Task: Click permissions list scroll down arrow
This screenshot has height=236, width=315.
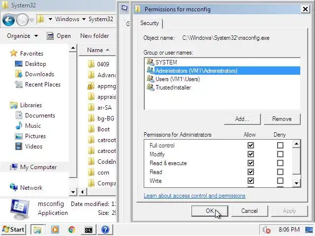Action: click(296, 183)
